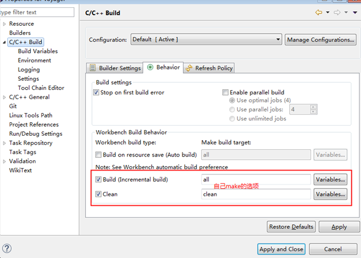The height and width of the screenshot is (258, 361).
Task: Open the help question mark icon
Action: click(x=7, y=248)
